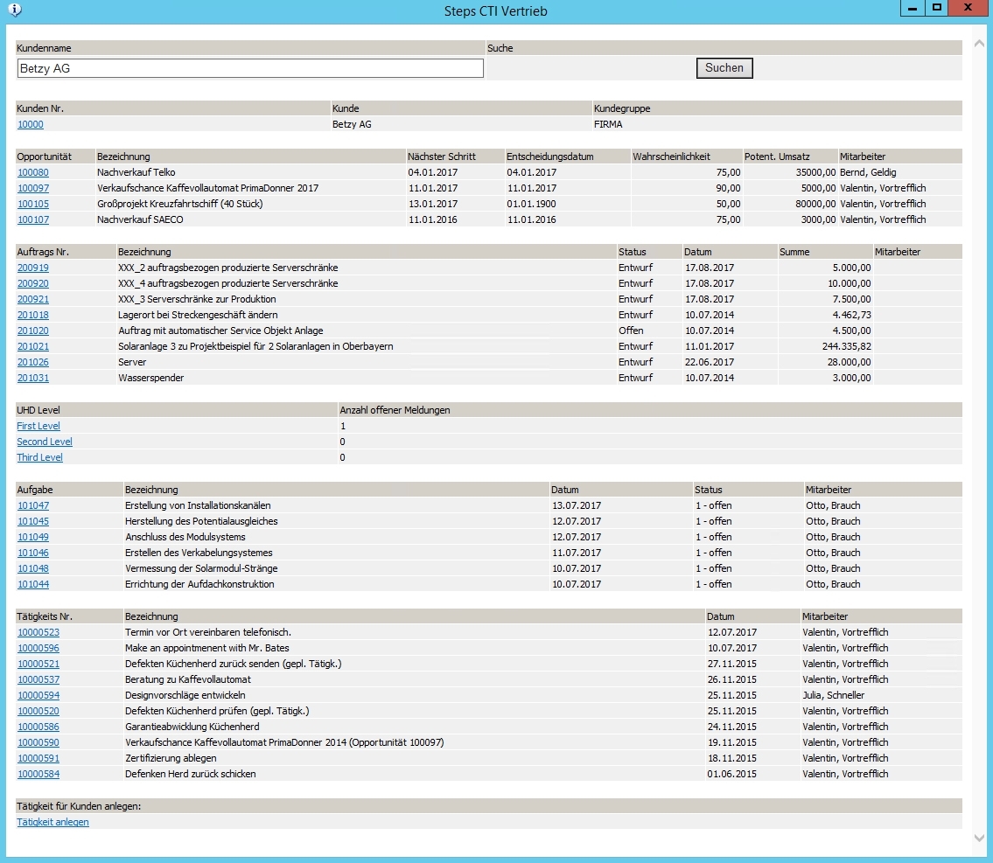
Task: Click the sum value 244.335,82
Action: click(x=847, y=347)
